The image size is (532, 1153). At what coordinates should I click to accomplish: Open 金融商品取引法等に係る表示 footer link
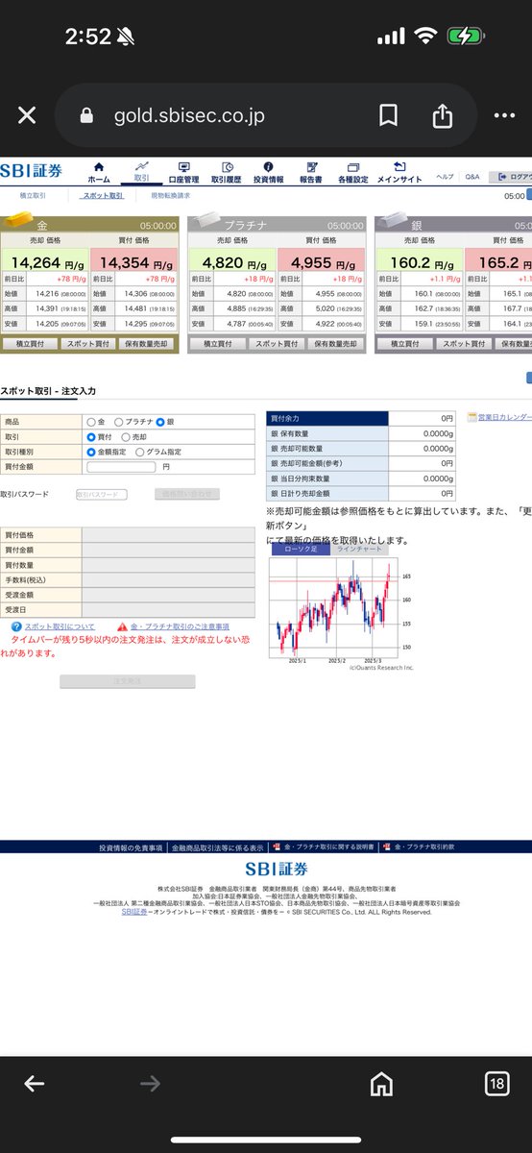point(217,848)
